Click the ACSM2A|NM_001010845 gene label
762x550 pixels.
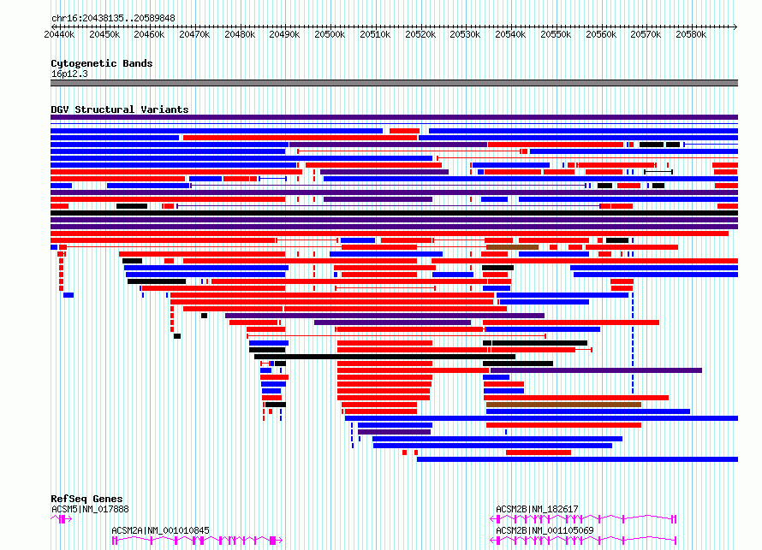click(160, 530)
